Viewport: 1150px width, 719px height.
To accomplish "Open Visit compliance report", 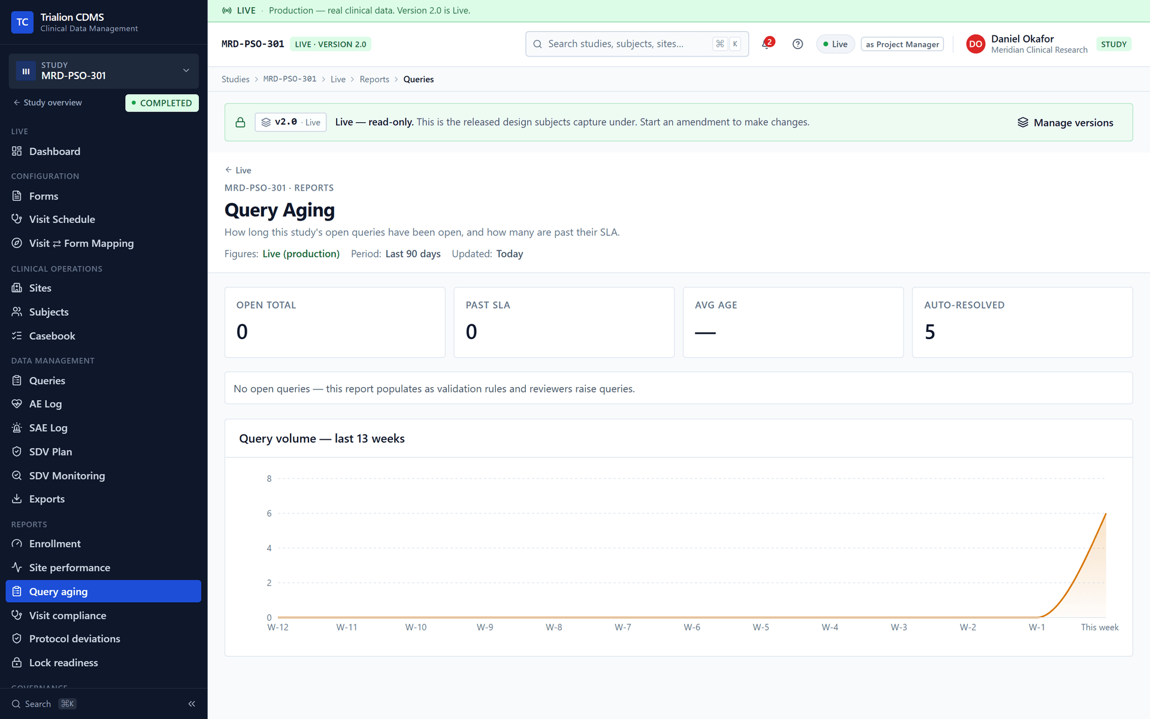I will 103,615.
